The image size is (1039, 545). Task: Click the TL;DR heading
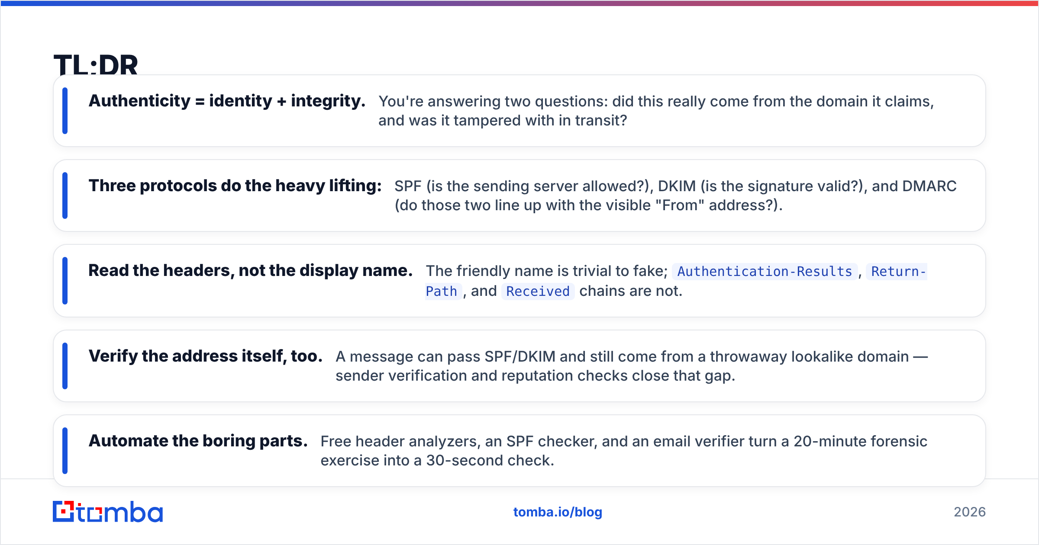pyautogui.click(x=96, y=65)
